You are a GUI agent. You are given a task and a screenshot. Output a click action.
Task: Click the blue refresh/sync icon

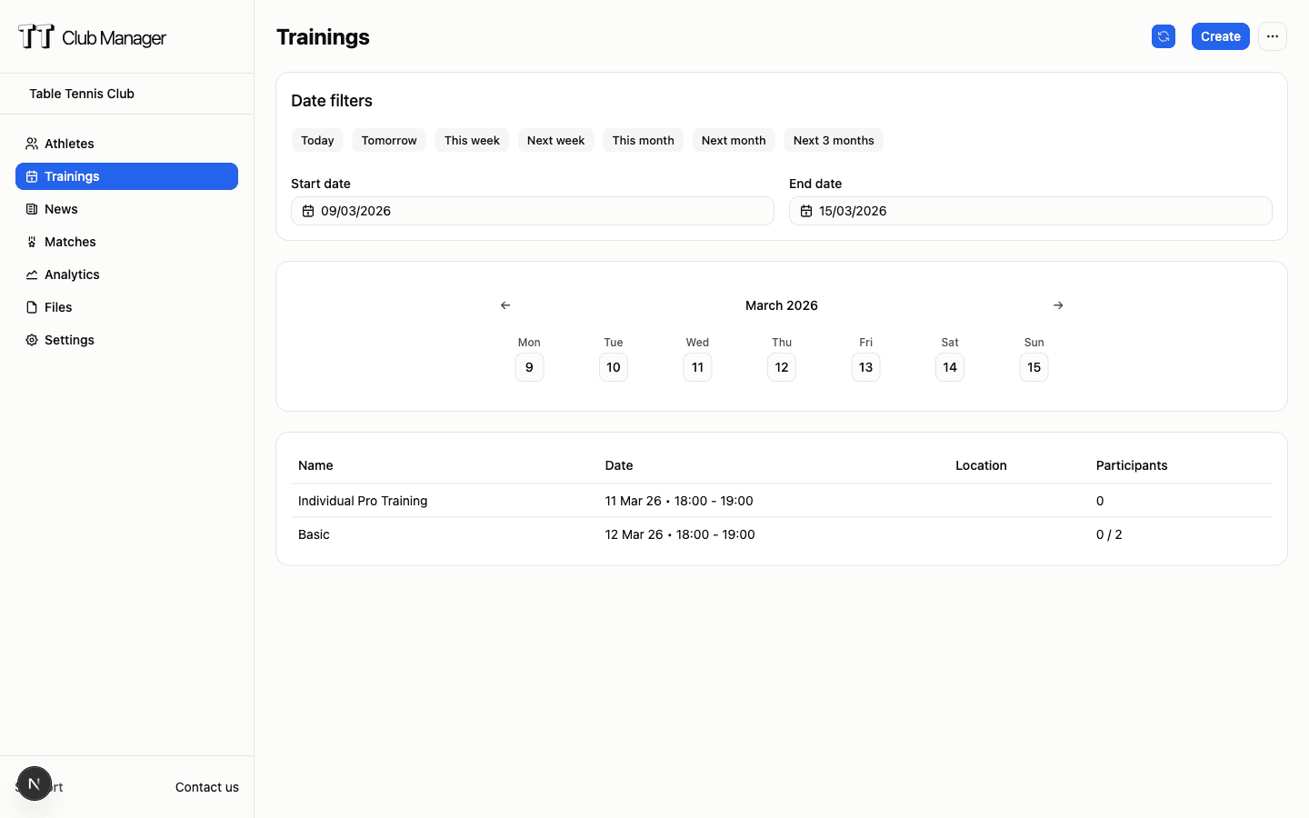(1164, 36)
